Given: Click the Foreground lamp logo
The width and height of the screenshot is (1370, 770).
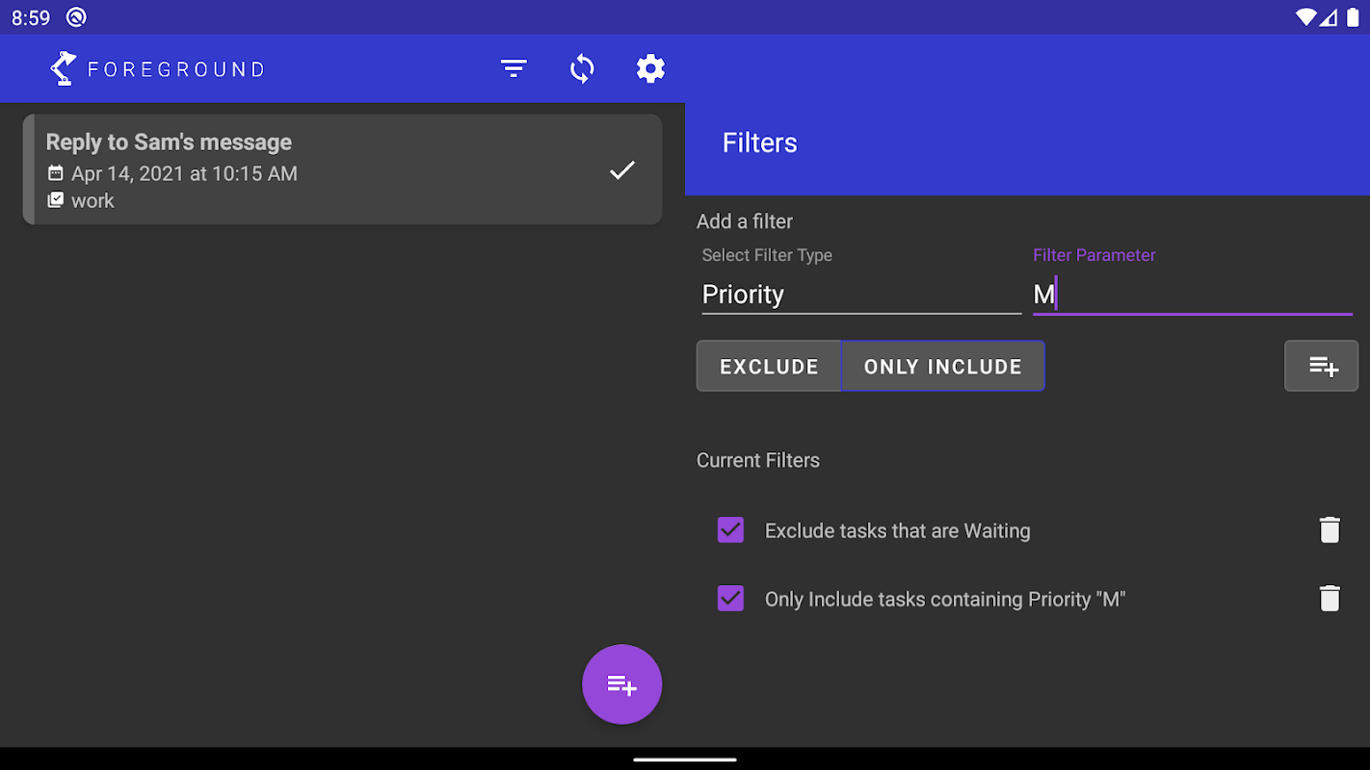Looking at the screenshot, I should pos(64,68).
